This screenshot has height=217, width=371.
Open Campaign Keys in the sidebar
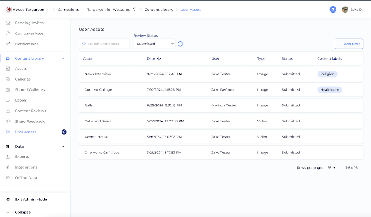coord(29,33)
